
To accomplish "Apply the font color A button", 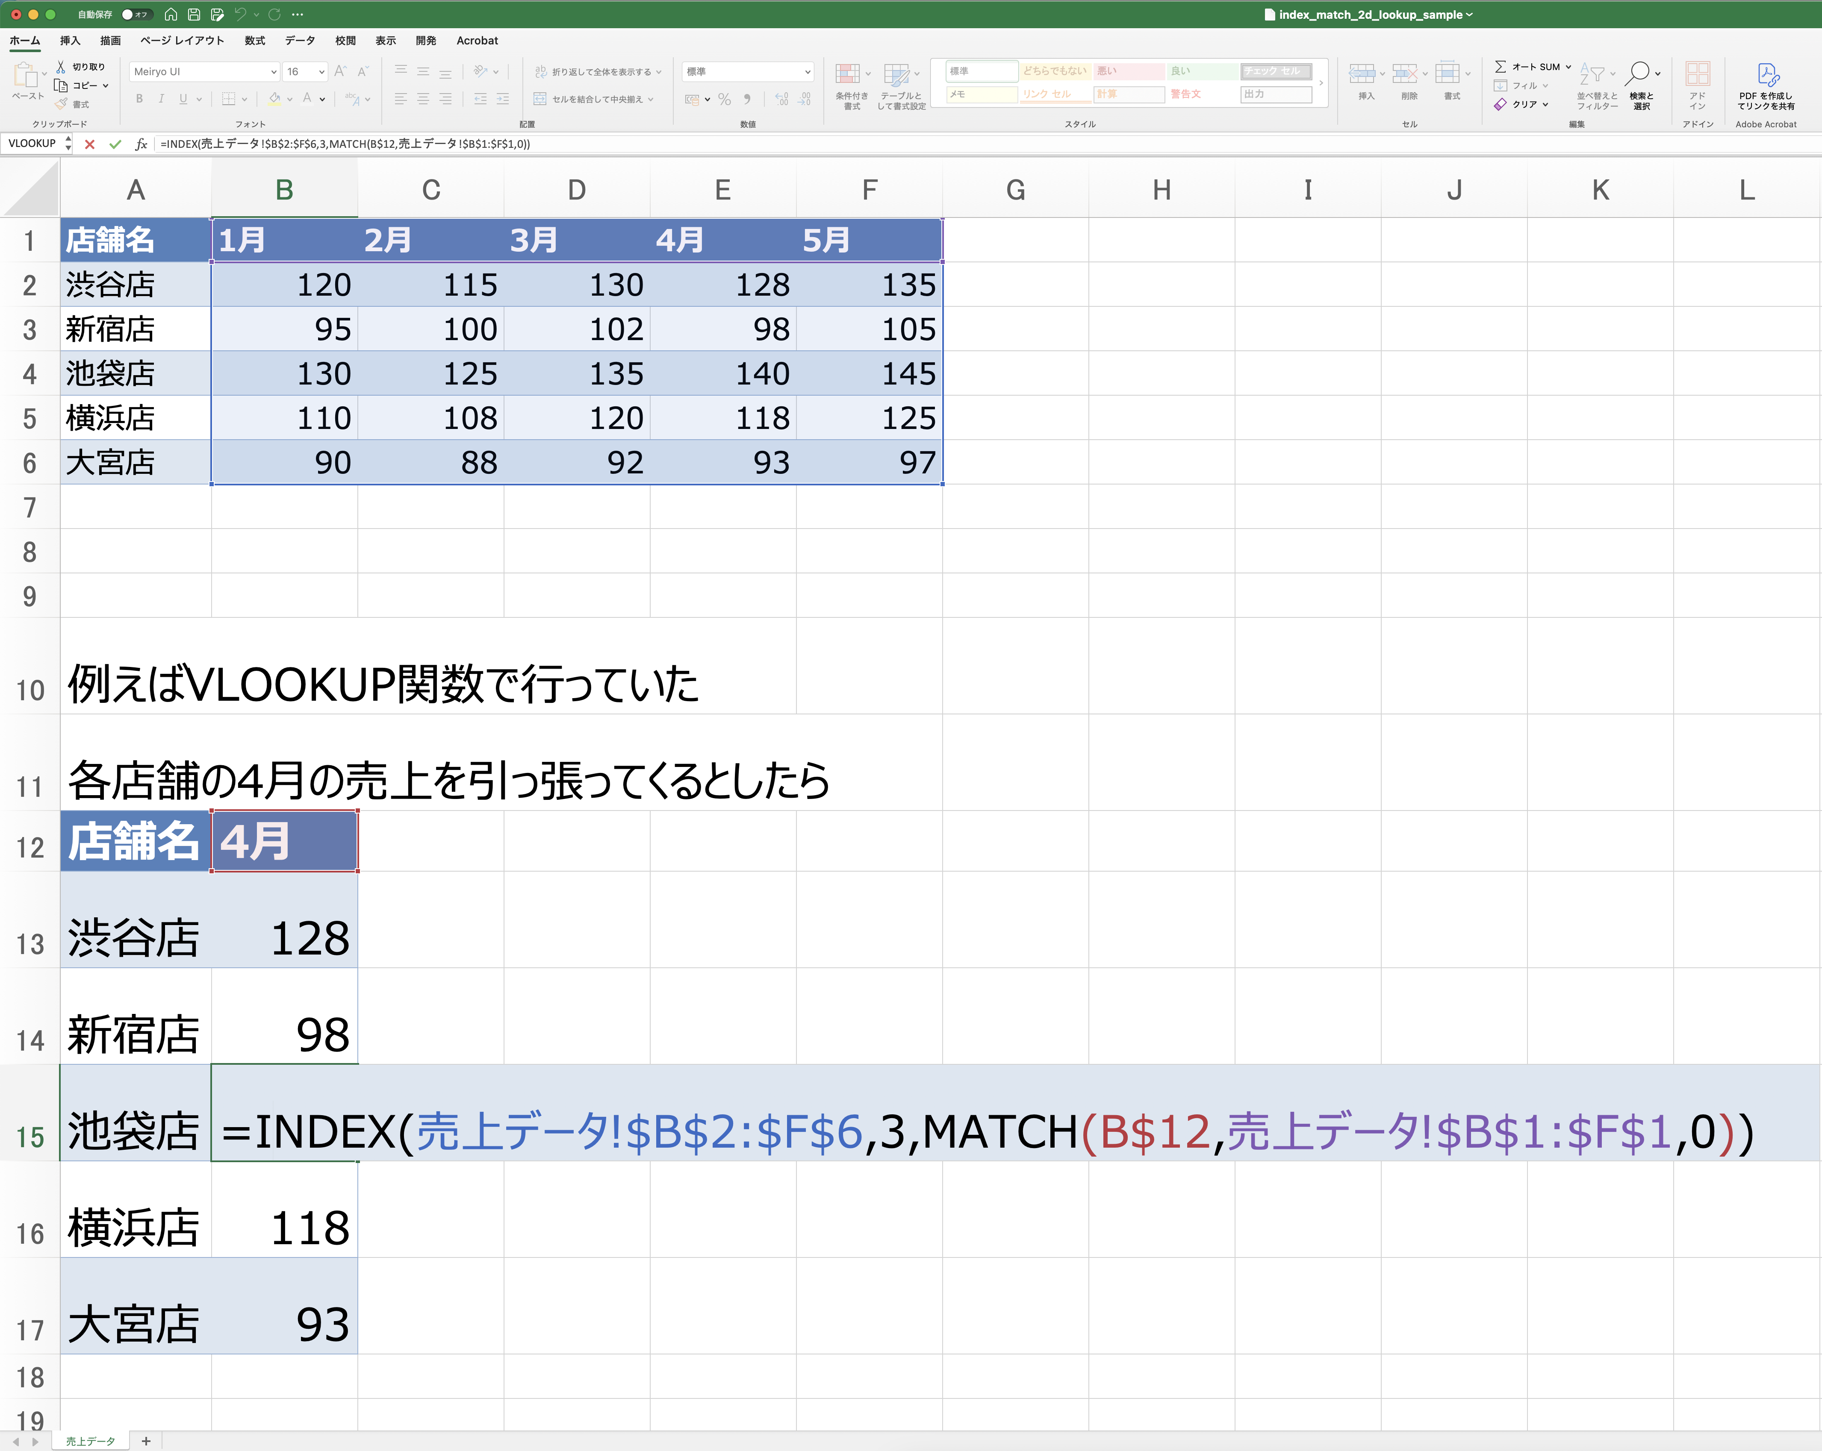I will click(308, 99).
